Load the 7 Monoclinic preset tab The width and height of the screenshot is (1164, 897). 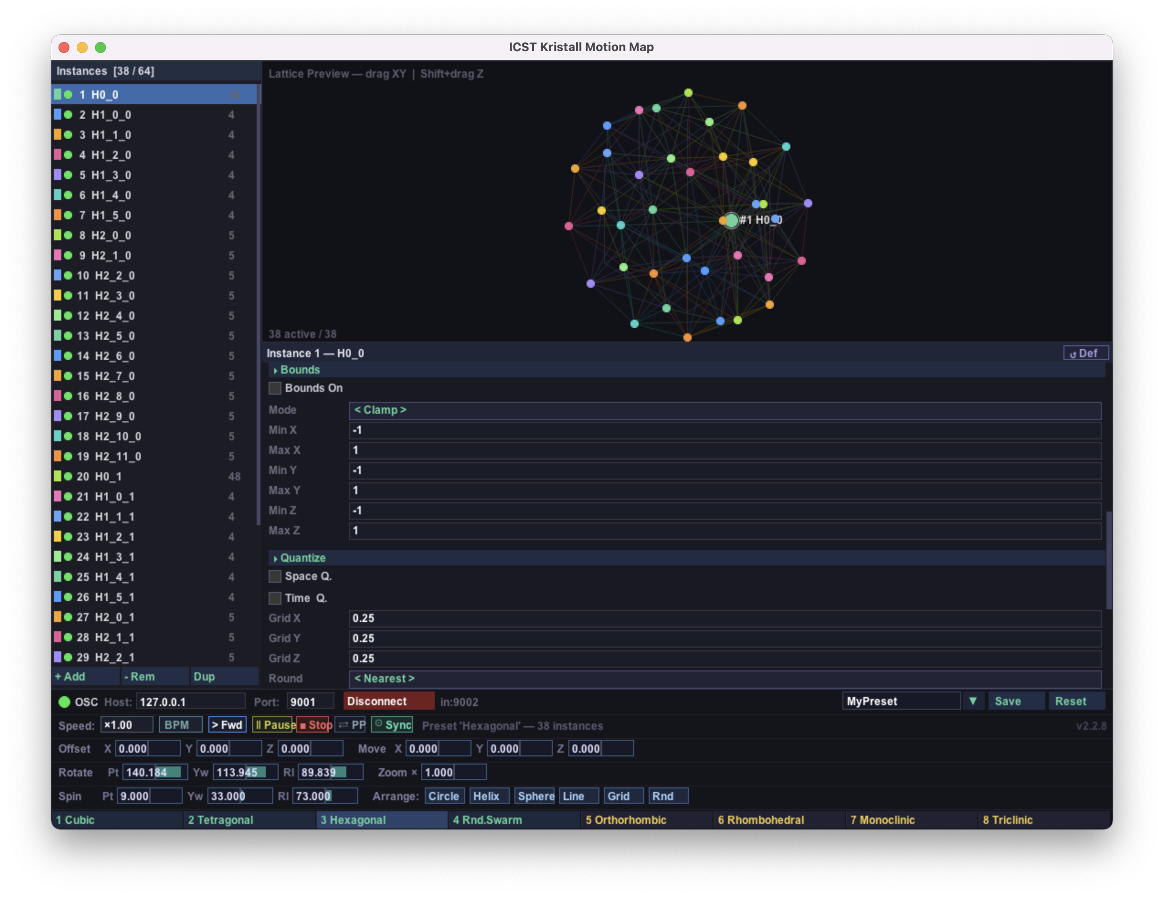[912, 820]
